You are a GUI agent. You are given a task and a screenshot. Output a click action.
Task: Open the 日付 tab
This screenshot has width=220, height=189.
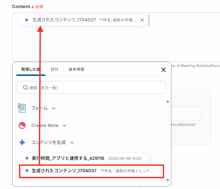pyautogui.click(x=54, y=69)
